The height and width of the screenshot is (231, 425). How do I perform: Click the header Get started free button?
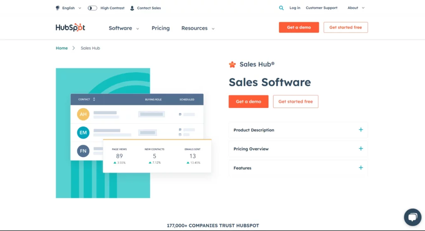click(x=346, y=27)
